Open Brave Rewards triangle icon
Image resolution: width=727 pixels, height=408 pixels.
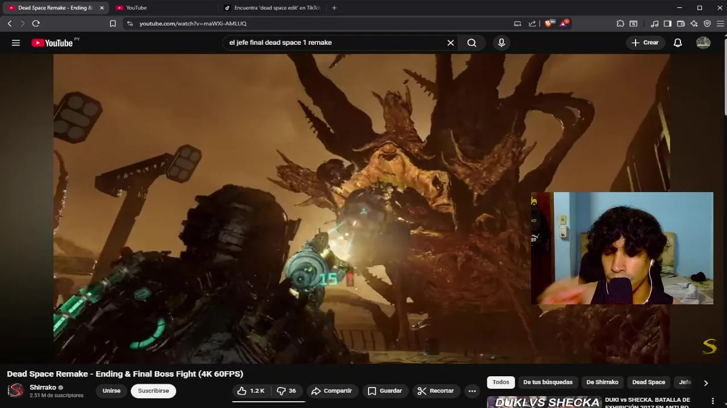564,23
